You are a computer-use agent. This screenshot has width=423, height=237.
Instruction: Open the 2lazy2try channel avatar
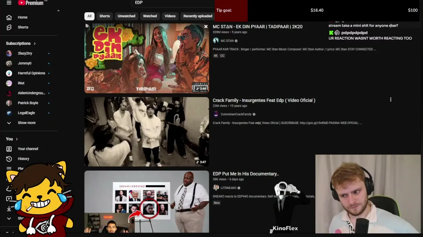point(9,53)
